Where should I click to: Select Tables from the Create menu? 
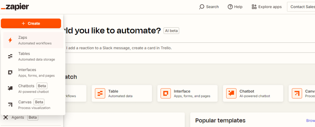(33, 56)
